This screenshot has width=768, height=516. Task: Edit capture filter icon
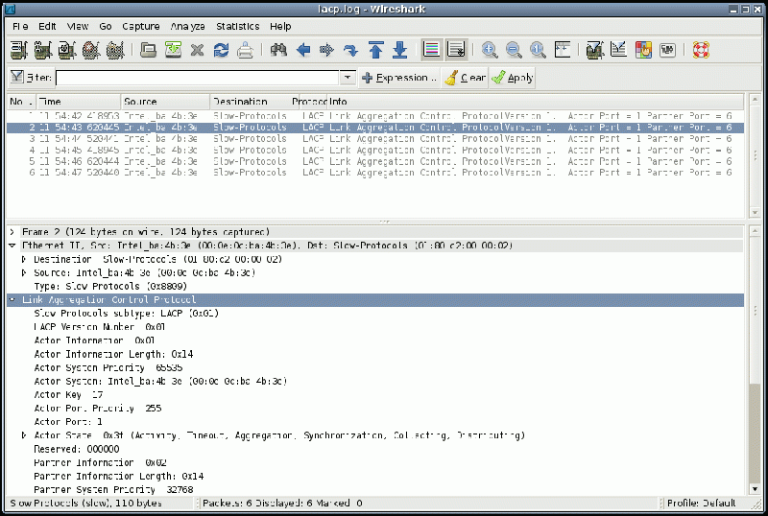click(594, 50)
